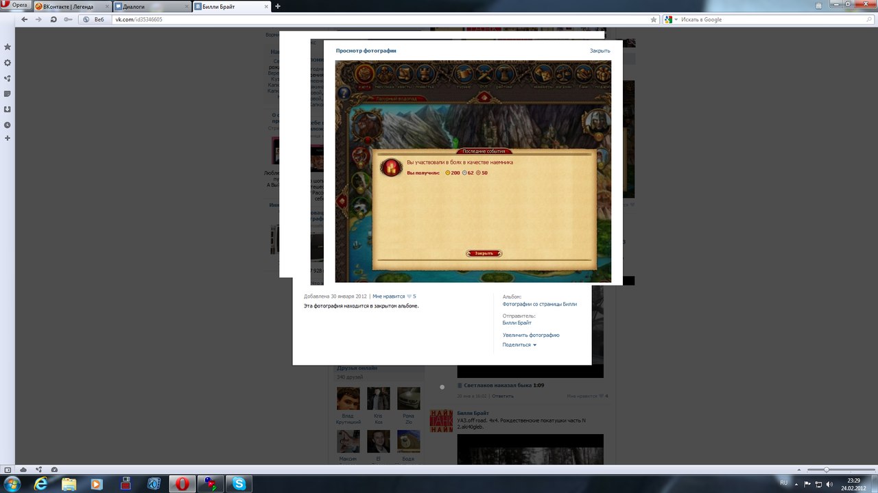The width and height of the screenshot is (878, 493).
Task: Open the gear panel in sidebar
Action: [x=8, y=62]
